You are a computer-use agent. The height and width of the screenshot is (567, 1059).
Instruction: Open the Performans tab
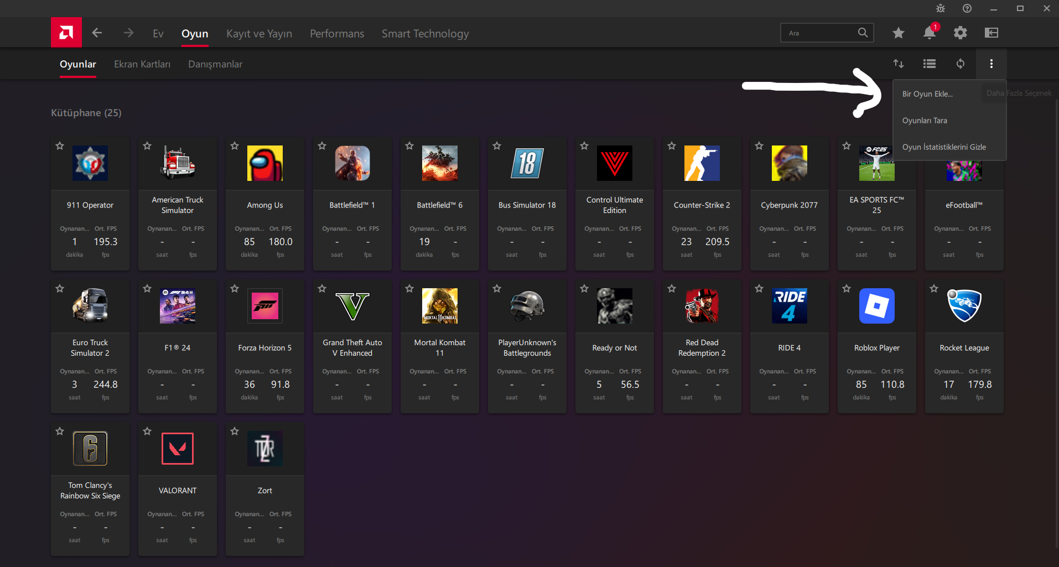pyautogui.click(x=337, y=34)
